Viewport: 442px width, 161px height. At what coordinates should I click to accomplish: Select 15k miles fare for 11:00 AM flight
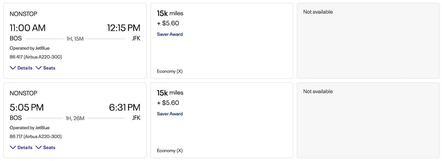pyautogui.click(x=222, y=41)
